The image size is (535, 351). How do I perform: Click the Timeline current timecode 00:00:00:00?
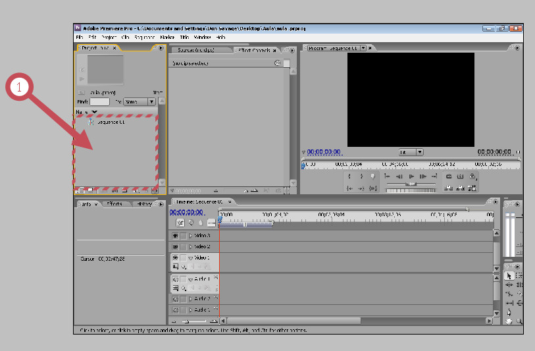point(186,212)
